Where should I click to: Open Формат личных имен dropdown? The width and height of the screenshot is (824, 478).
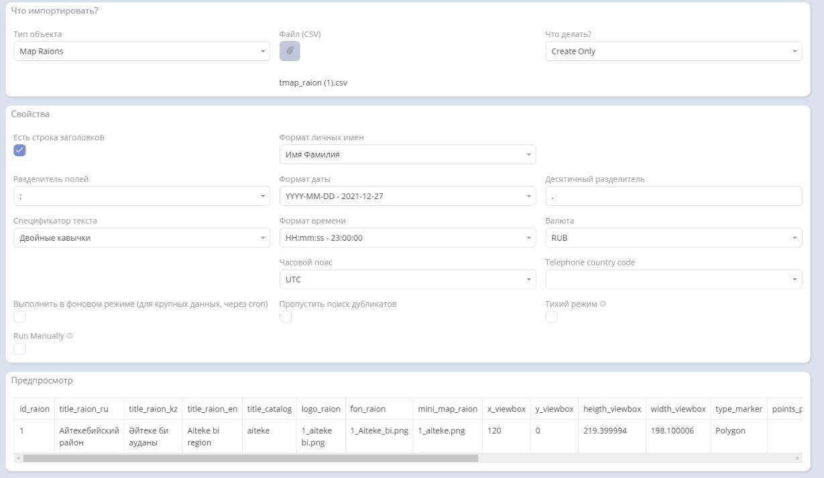click(x=408, y=154)
